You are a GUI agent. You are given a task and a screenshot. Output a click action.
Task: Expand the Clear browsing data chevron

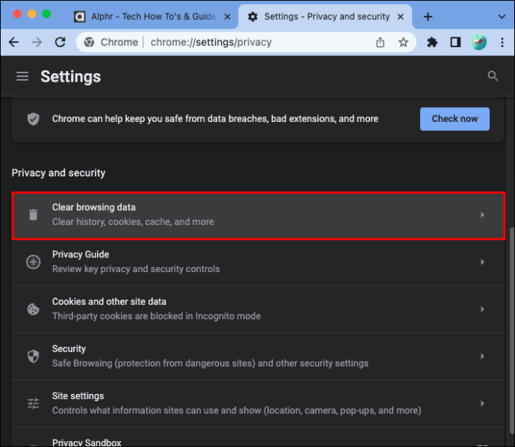pyautogui.click(x=482, y=215)
